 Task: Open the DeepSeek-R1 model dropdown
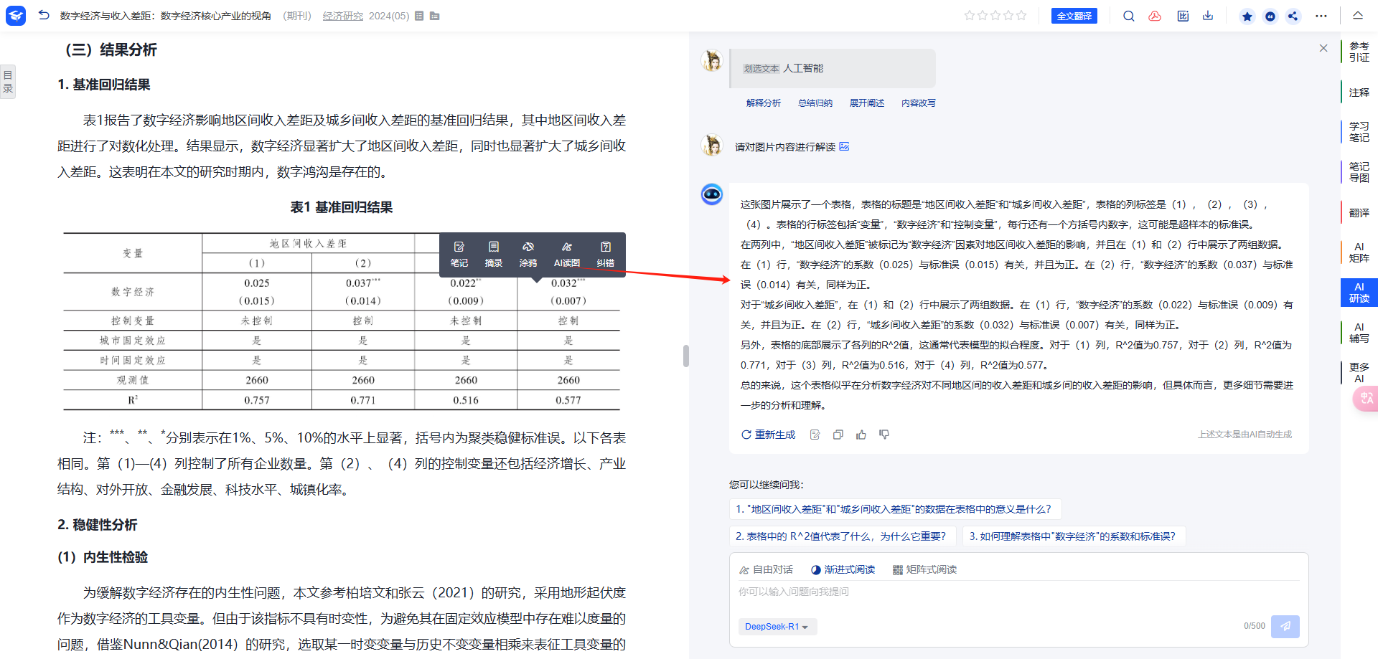(777, 627)
